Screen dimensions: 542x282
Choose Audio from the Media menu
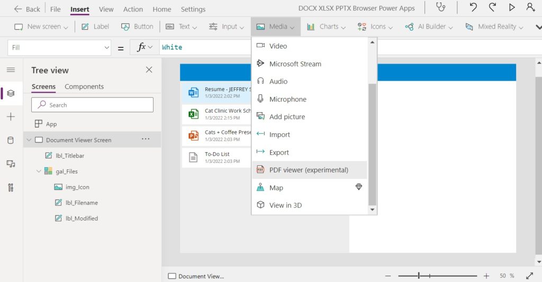[x=309, y=81]
